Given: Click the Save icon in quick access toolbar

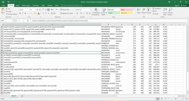Looking at the screenshot, I should click(3, 2).
